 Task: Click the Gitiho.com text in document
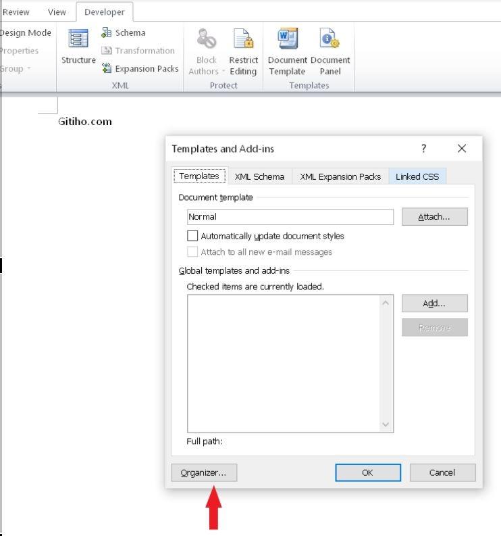[84, 122]
